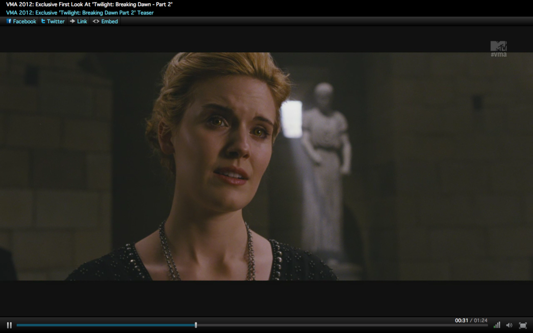Click the white 'Exclusive First Look' headline

(89, 4)
